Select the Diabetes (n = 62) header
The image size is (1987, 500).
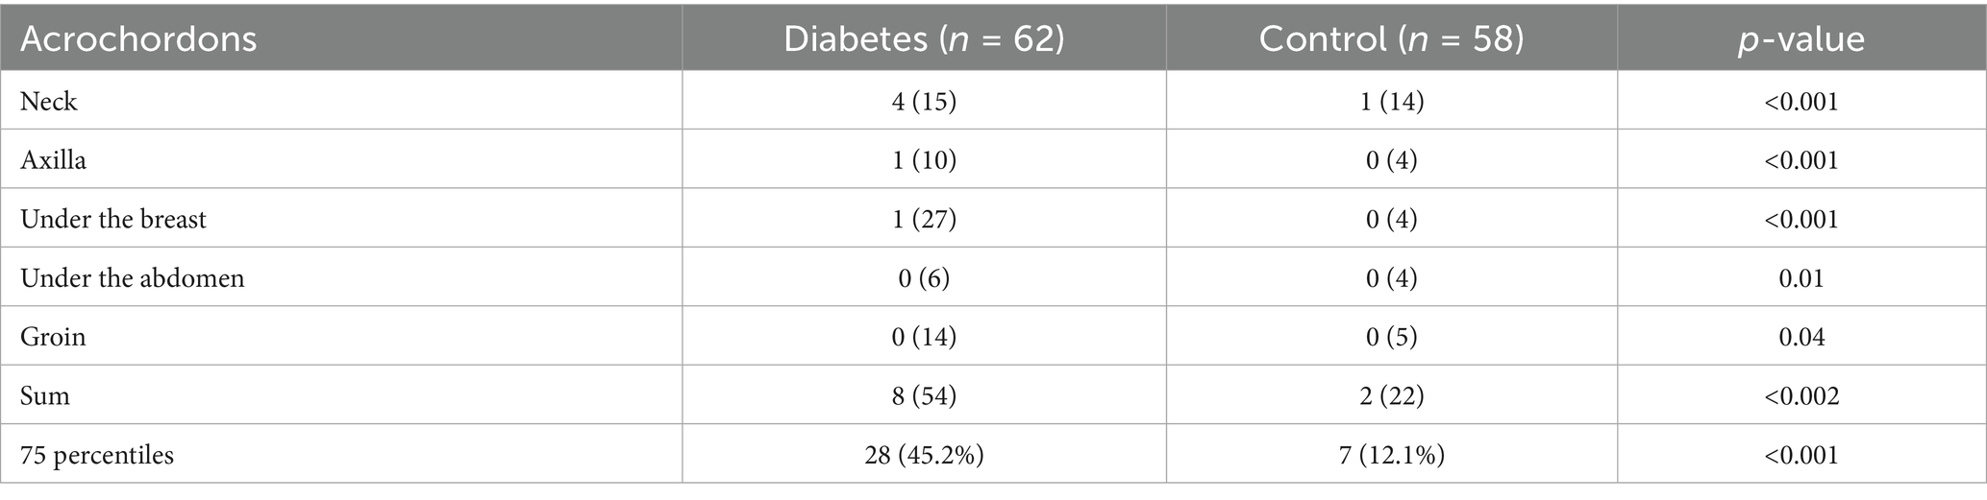[x=924, y=39]
